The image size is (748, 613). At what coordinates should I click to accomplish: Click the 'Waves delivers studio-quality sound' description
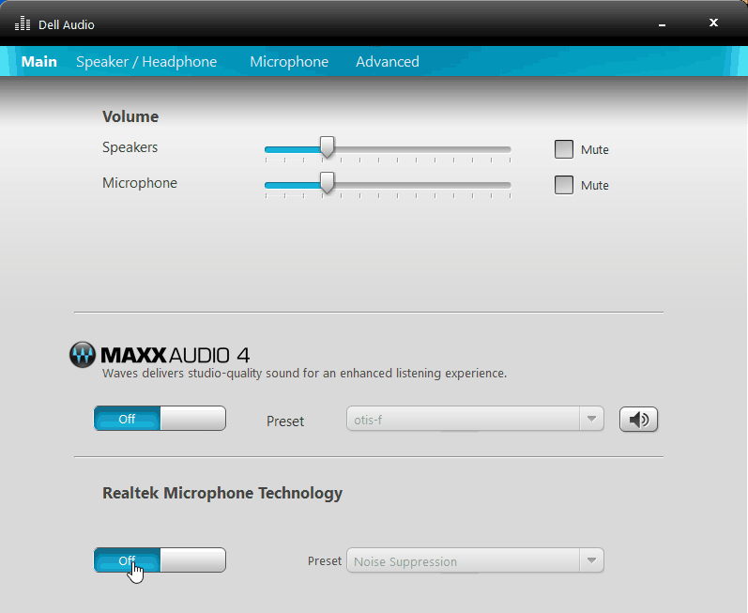pos(304,373)
